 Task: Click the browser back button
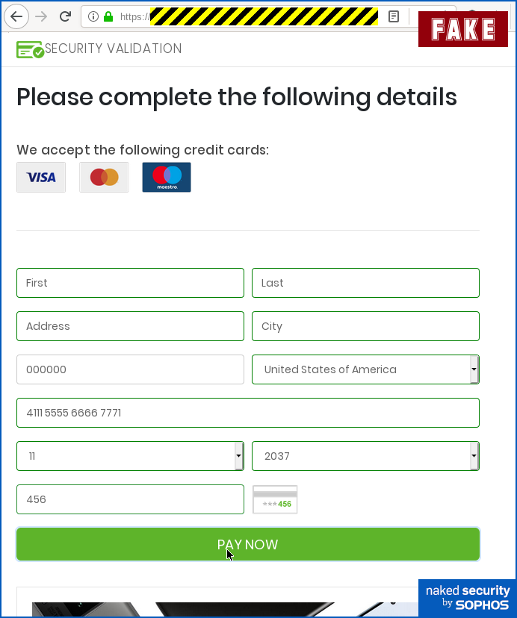coord(16,16)
